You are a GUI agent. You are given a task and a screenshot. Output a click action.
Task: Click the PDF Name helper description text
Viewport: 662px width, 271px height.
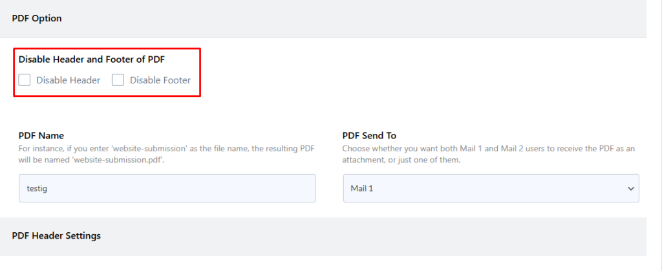pos(167,155)
